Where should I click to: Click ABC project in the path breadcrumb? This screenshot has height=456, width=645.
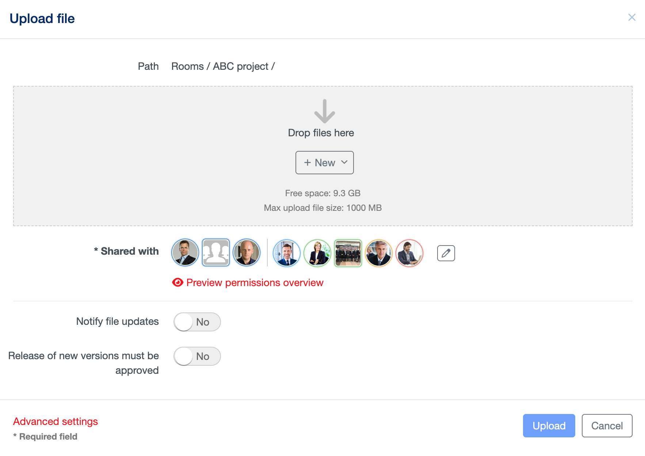coord(240,66)
